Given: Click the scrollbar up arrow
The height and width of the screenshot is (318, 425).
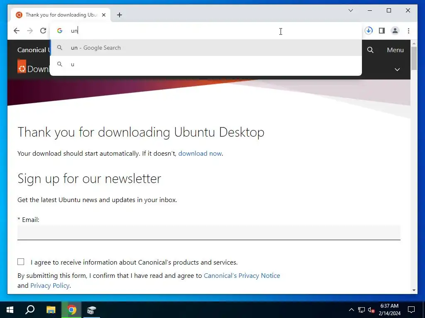Looking at the screenshot, I should tap(414, 43).
